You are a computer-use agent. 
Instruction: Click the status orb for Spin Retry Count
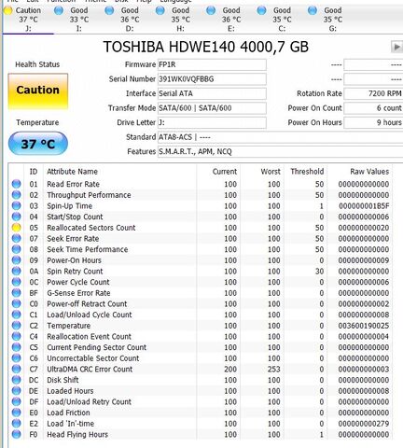click(x=16, y=271)
